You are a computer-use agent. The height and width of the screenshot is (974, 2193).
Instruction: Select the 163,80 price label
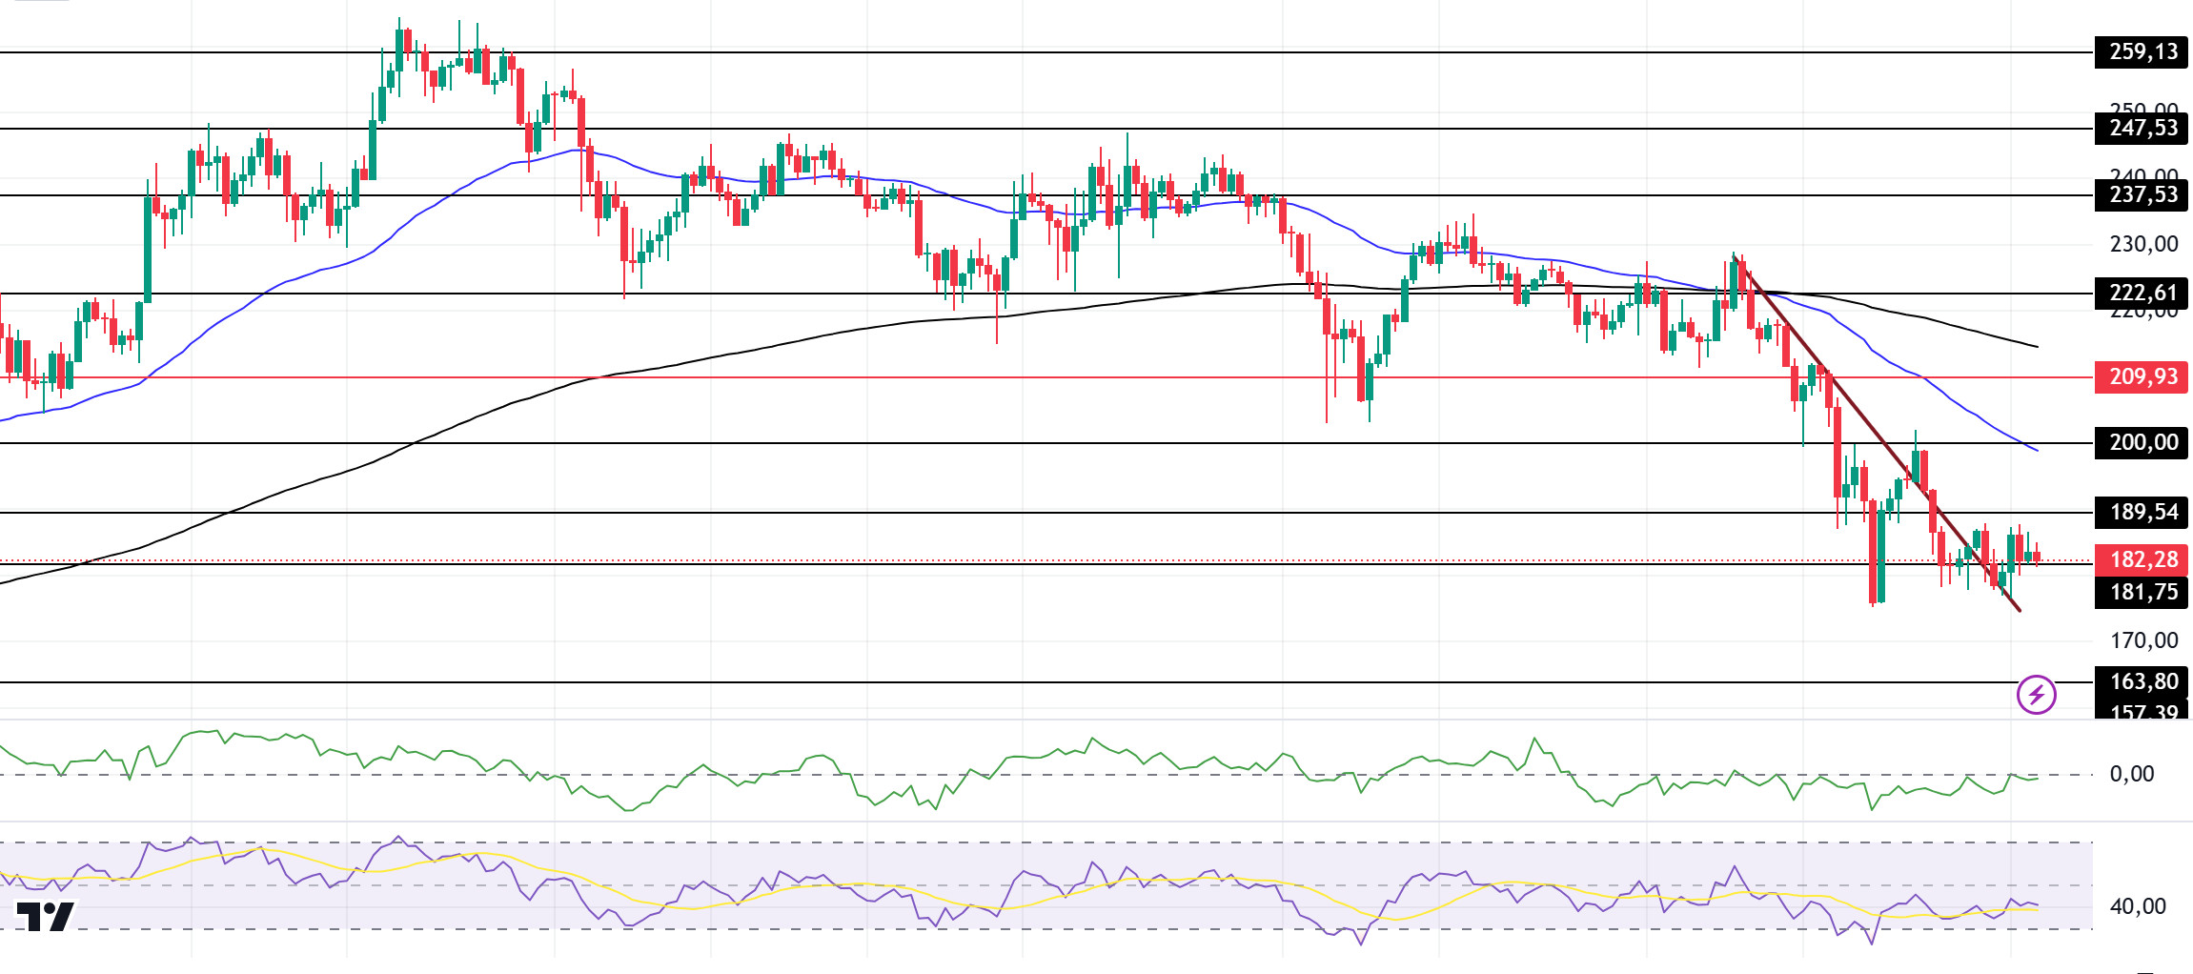point(2141,681)
